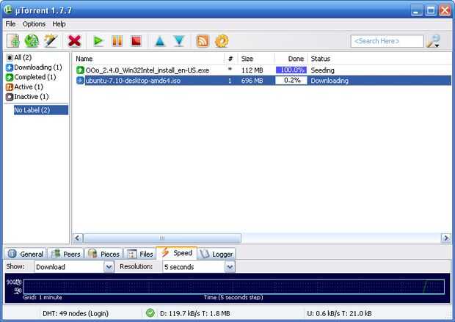Select Active (1) category
The width and height of the screenshot is (455, 322).
point(25,87)
